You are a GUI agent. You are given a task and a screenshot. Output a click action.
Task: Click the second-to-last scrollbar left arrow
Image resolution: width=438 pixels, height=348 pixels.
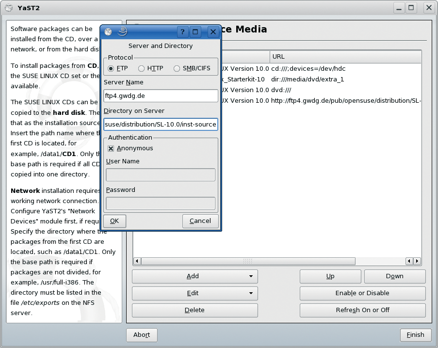(x=409, y=261)
